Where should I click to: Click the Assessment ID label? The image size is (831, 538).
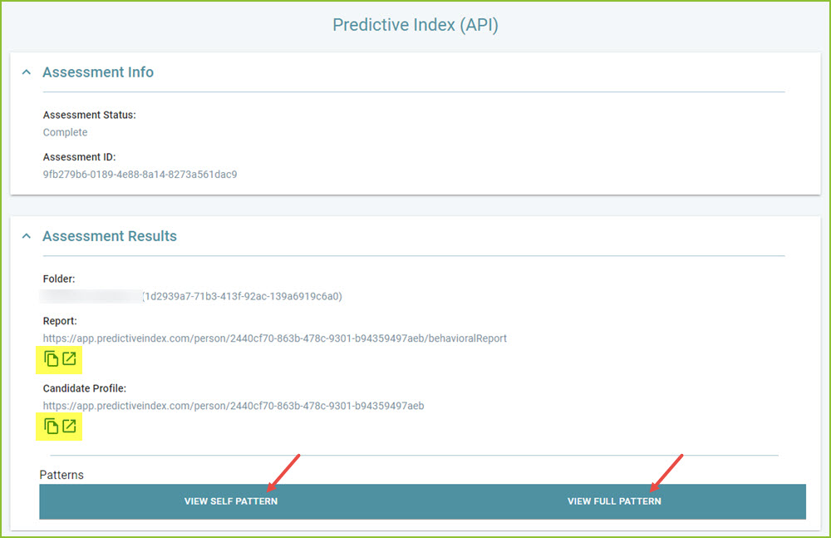80,157
